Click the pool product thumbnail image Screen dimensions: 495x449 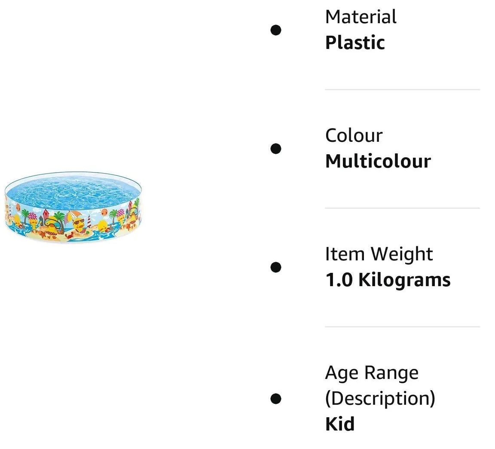click(x=73, y=207)
